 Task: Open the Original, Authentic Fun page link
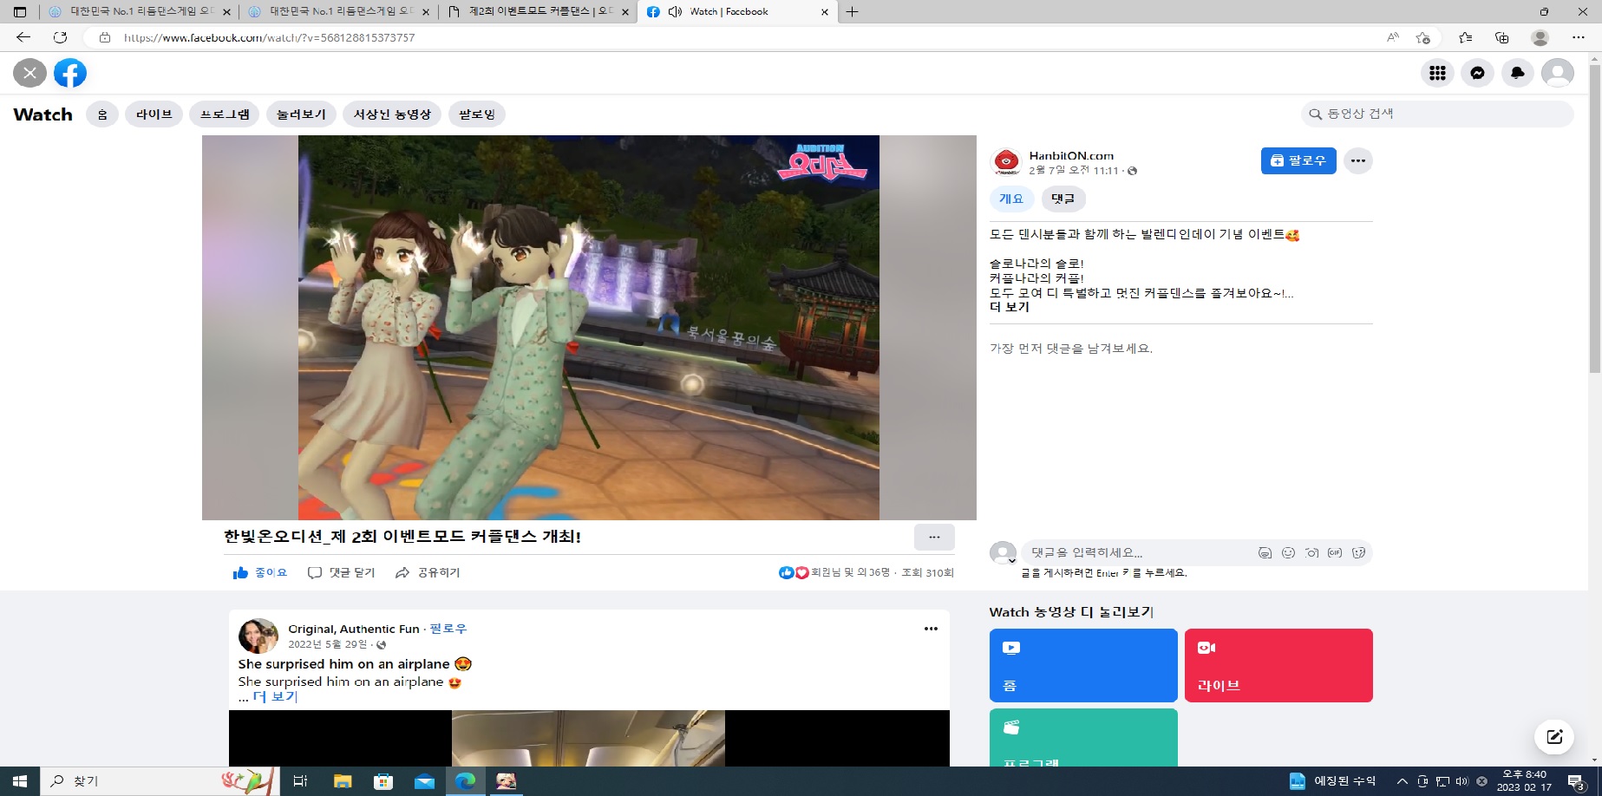pos(354,629)
